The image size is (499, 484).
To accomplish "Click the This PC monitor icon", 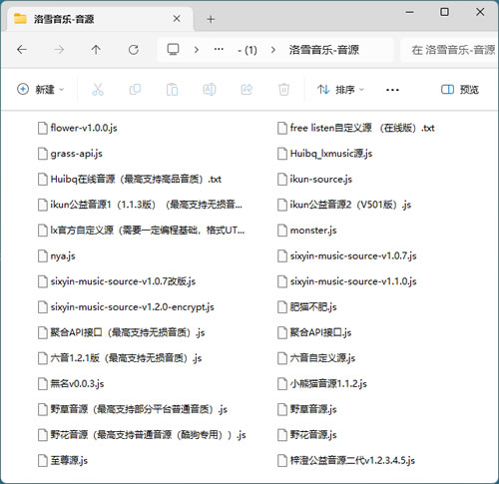I will [x=173, y=50].
